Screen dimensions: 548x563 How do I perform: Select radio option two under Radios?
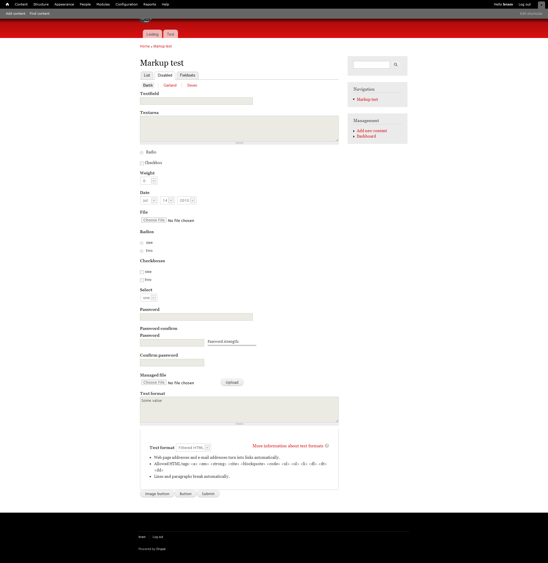pos(141,251)
